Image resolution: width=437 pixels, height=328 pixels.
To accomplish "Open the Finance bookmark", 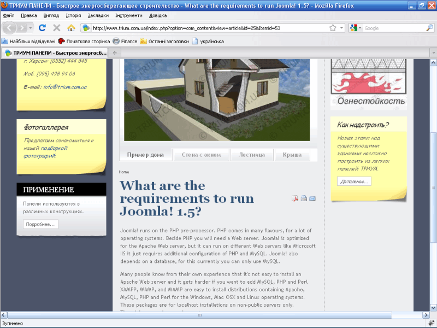I will [125, 42].
